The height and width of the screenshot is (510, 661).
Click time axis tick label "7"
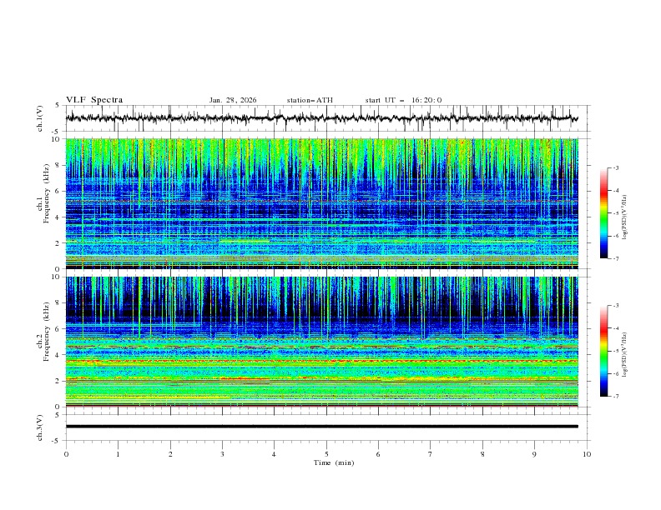click(x=431, y=454)
